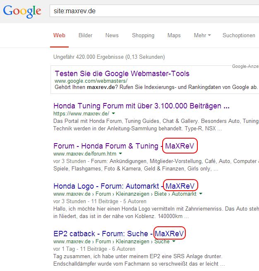The width and height of the screenshot is (259, 271).
Task: Click the www.google.com/webmasters/ URL
Action: (x=91, y=81)
